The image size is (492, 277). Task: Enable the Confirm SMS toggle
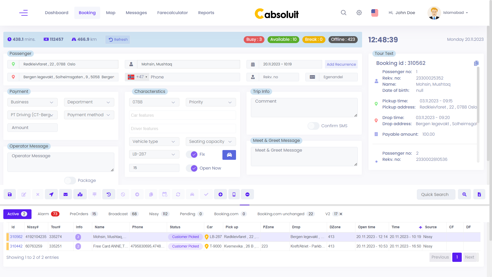point(313,126)
